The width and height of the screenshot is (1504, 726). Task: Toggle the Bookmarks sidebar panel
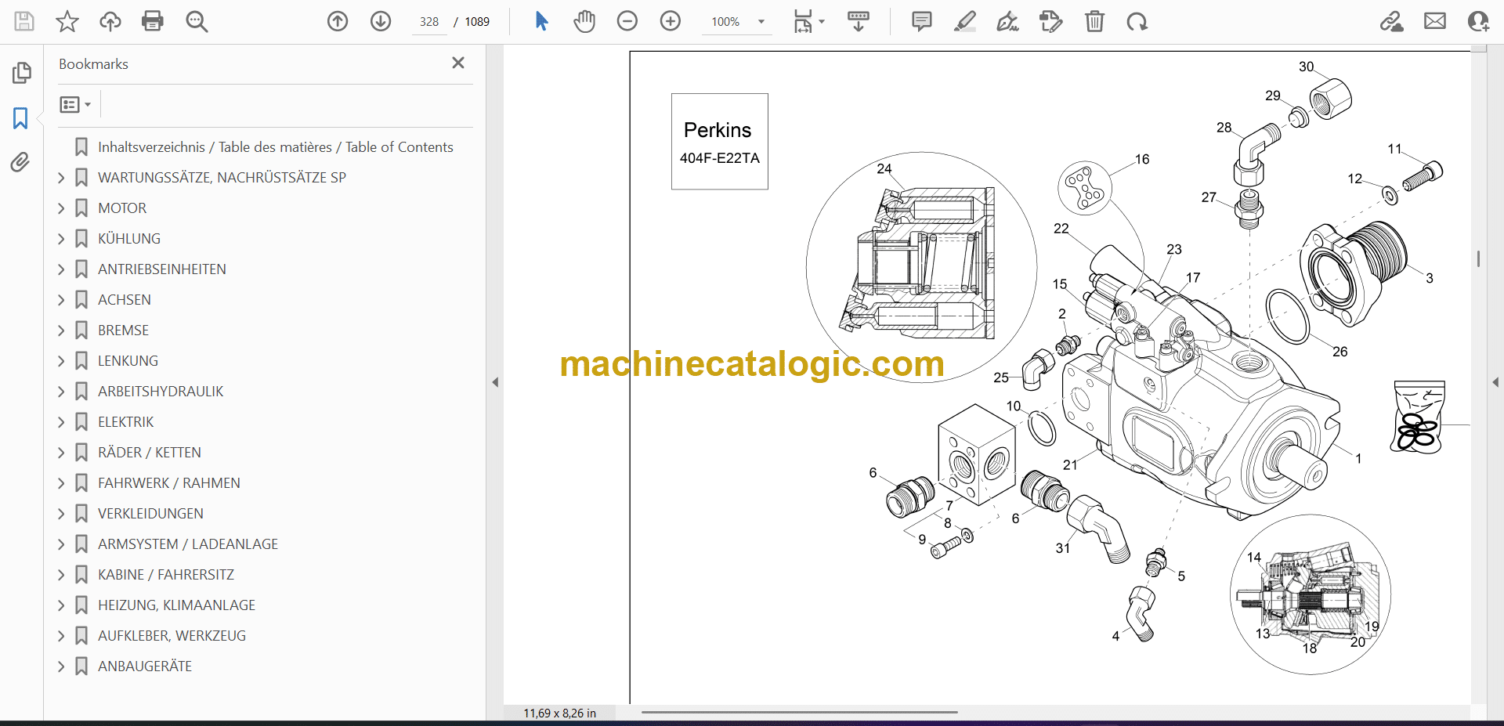[20, 118]
